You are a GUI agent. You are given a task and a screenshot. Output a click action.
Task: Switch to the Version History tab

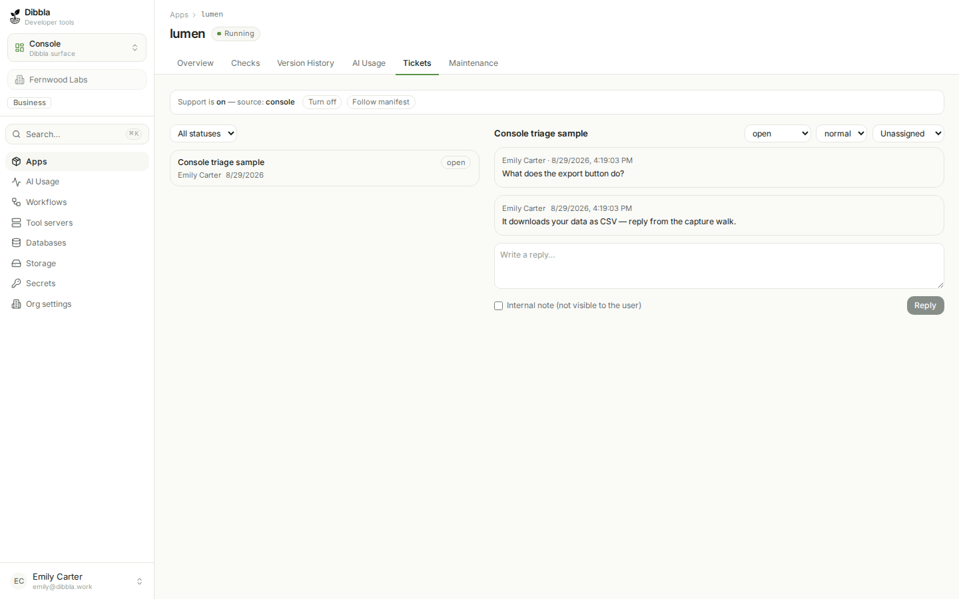tap(306, 63)
